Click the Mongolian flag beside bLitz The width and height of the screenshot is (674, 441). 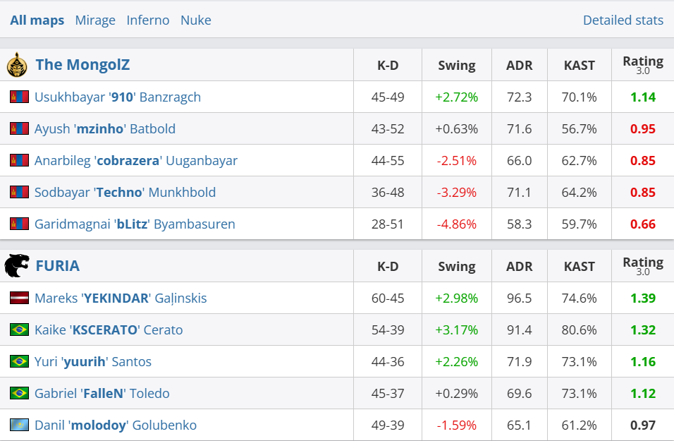pos(19,224)
